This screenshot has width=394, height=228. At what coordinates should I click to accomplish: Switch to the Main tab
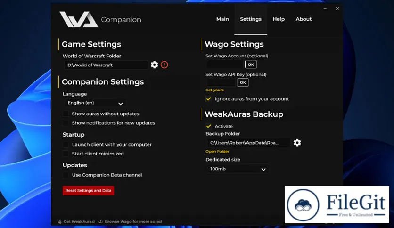[222, 19]
